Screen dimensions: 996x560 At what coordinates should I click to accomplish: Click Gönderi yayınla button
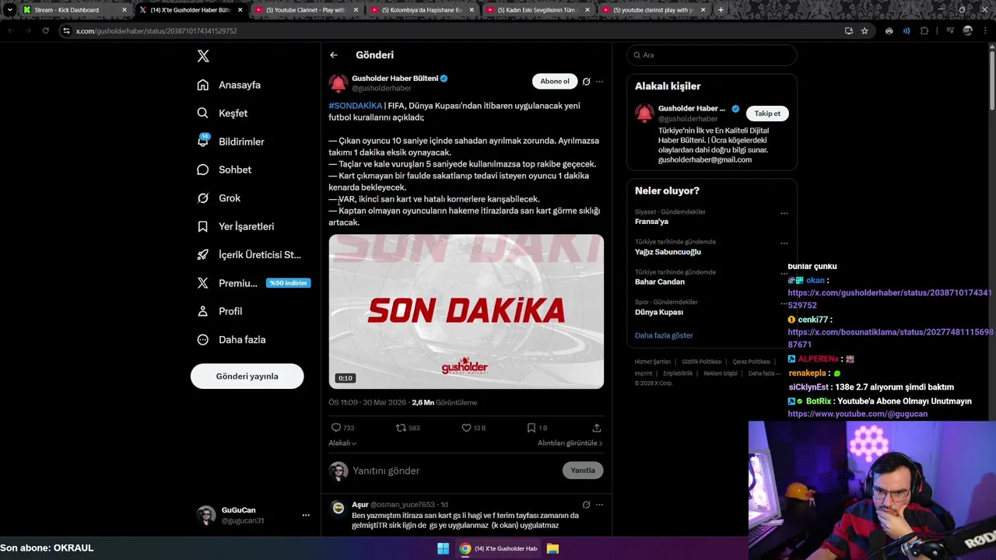click(247, 376)
